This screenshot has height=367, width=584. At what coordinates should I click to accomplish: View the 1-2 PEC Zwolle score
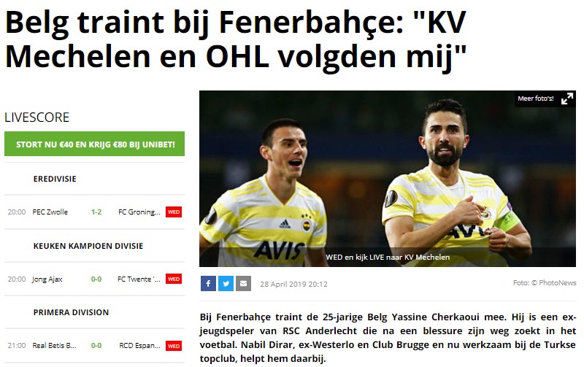click(x=96, y=212)
